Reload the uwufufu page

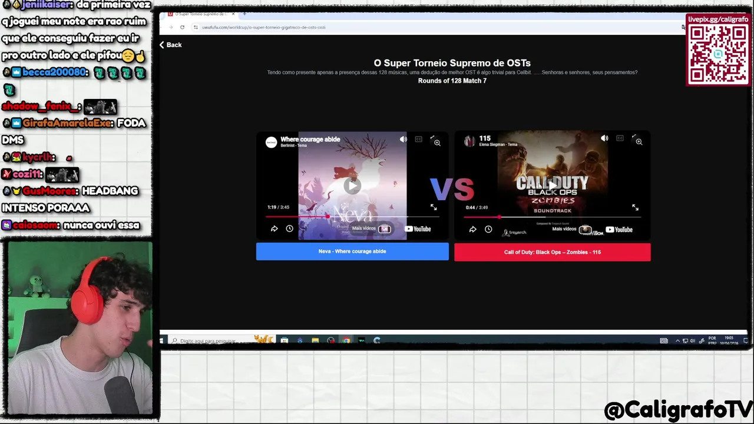point(182,27)
